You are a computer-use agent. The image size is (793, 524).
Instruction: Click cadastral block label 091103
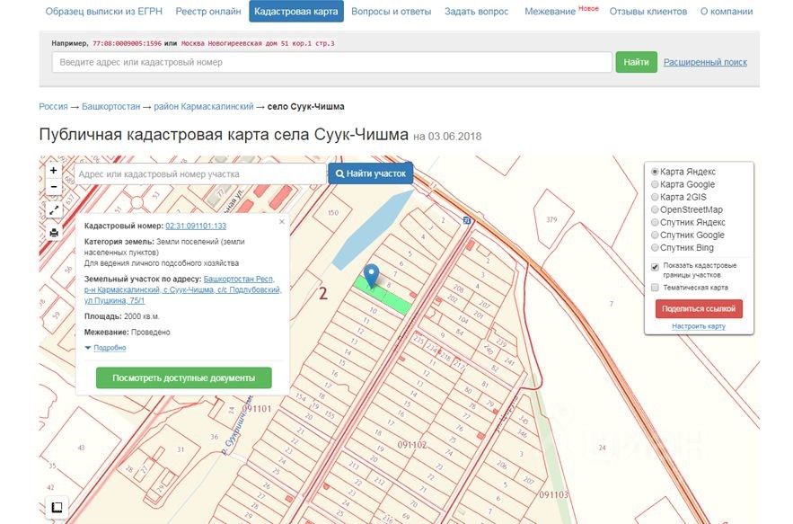[553, 494]
